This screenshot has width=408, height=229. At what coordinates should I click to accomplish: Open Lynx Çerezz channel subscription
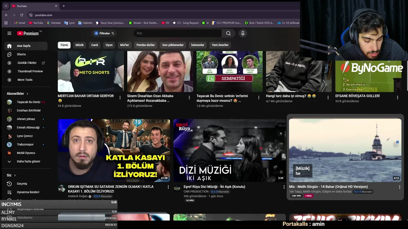26,136
